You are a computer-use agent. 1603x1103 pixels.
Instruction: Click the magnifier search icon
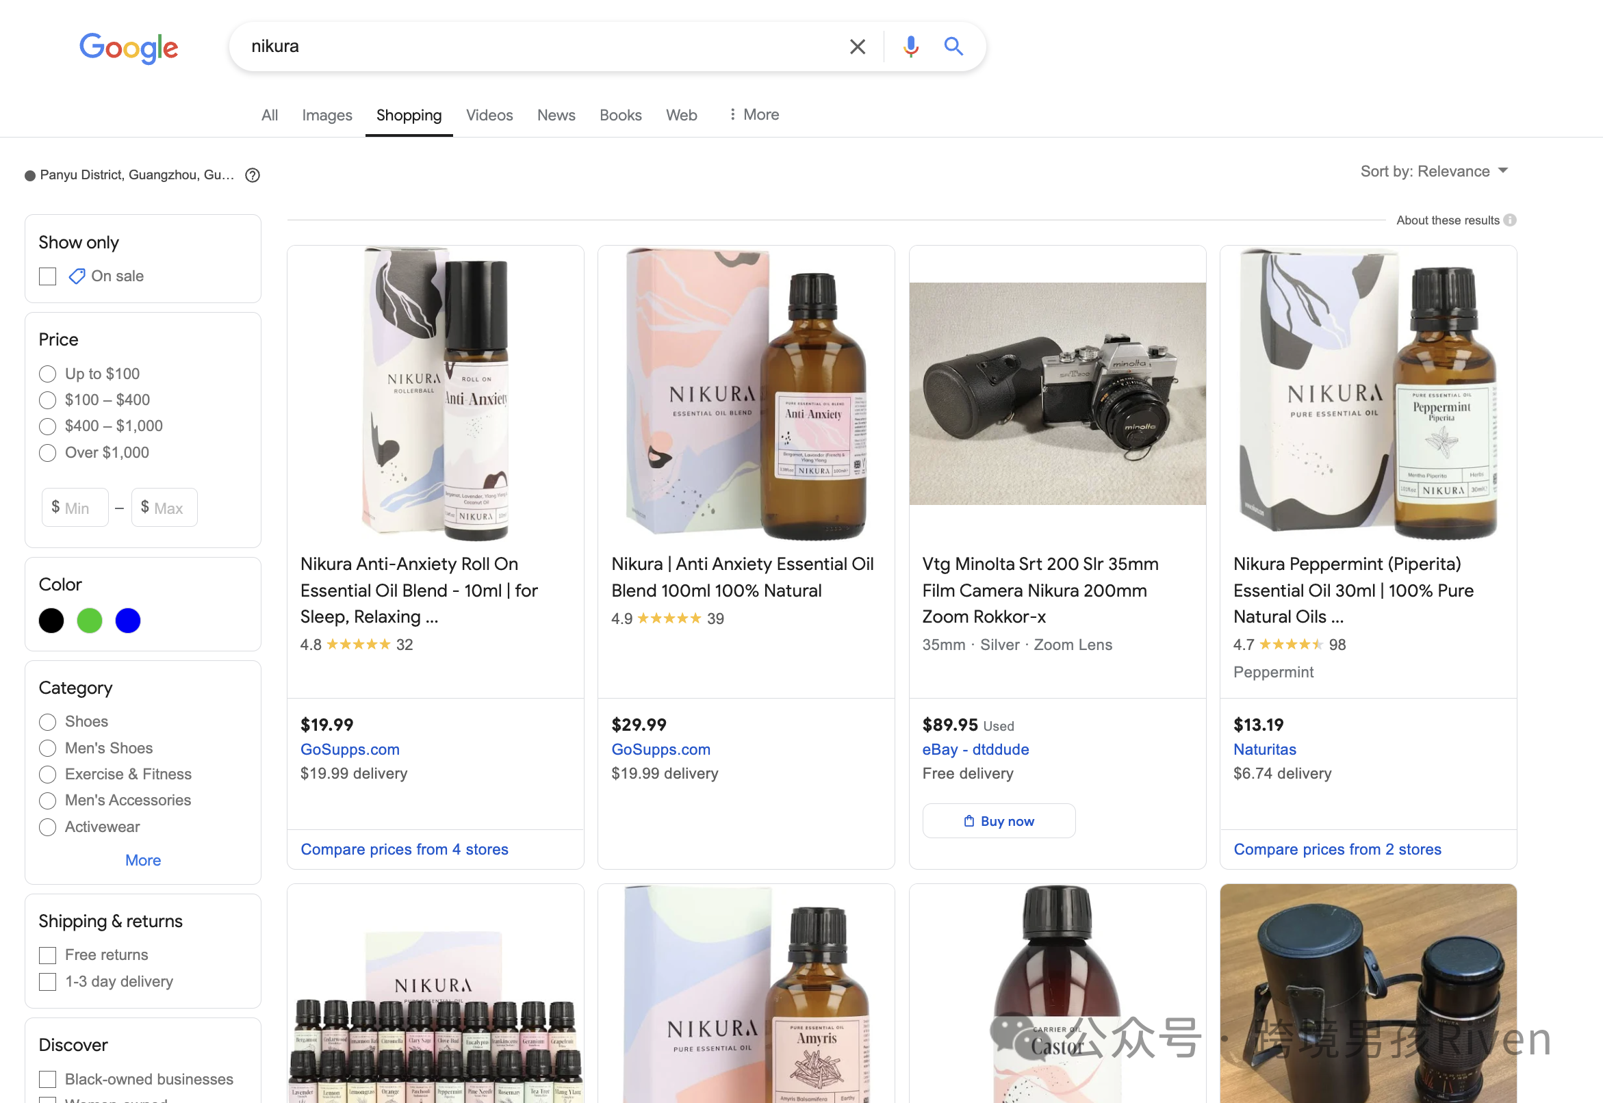[953, 47]
